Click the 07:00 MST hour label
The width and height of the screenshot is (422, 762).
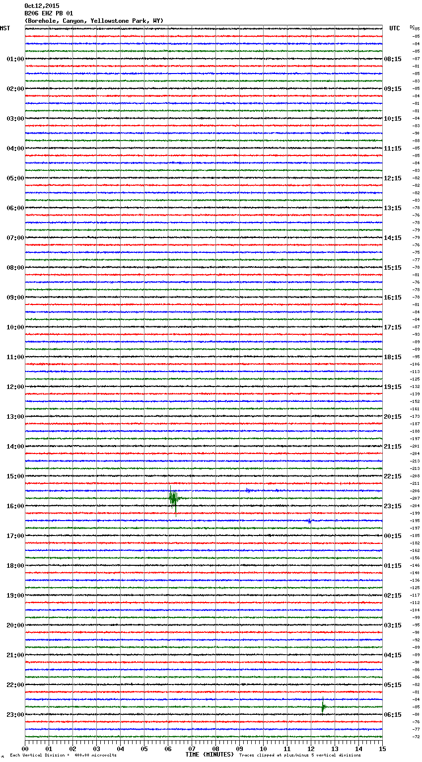[15, 238]
